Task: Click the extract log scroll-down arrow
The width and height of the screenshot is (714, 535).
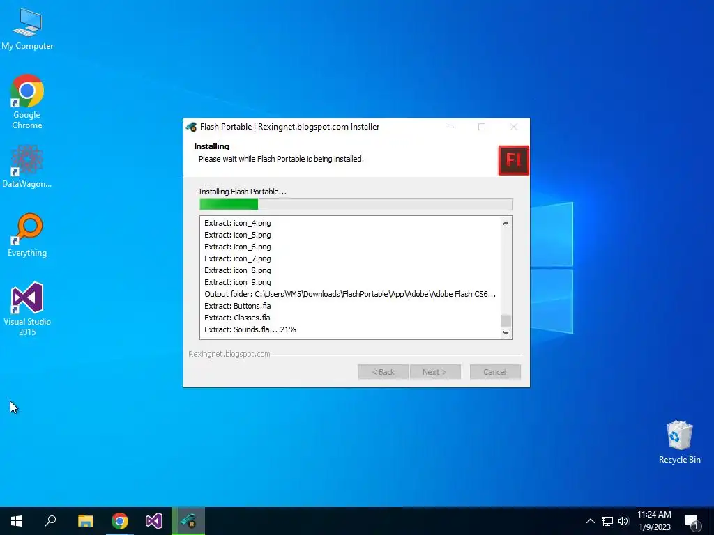Action: pyautogui.click(x=506, y=332)
